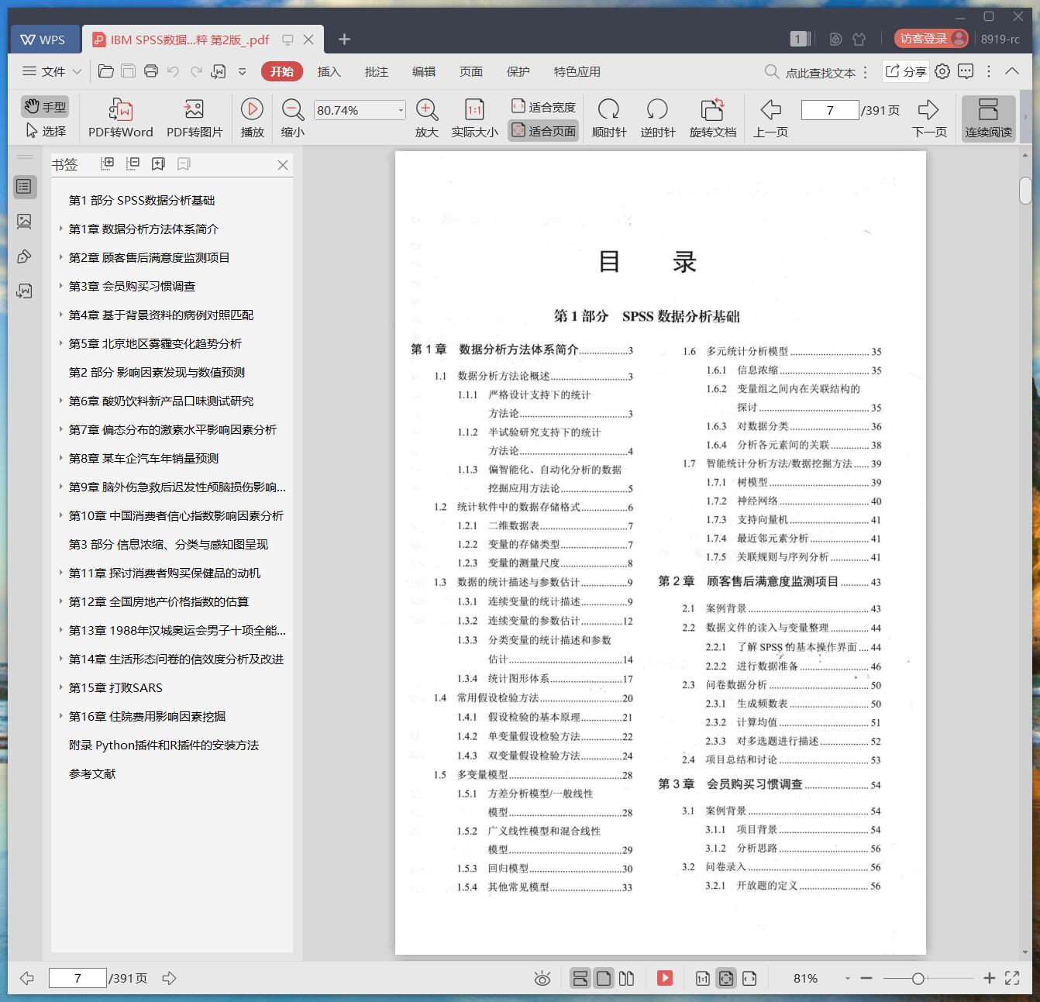Collapse all bookmarks icon
Viewport: 1040px width, 1002px height.
pos(133,164)
